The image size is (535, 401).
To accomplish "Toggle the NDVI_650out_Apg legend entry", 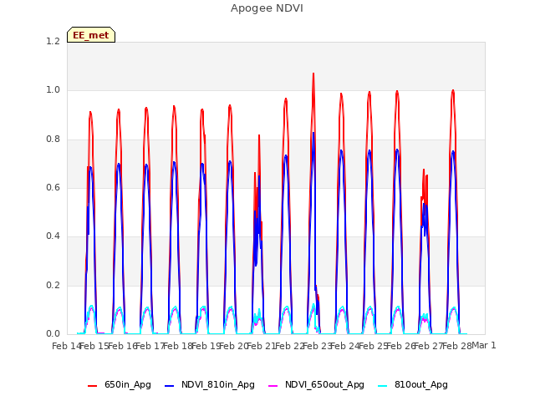I will [x=316, y=384].
